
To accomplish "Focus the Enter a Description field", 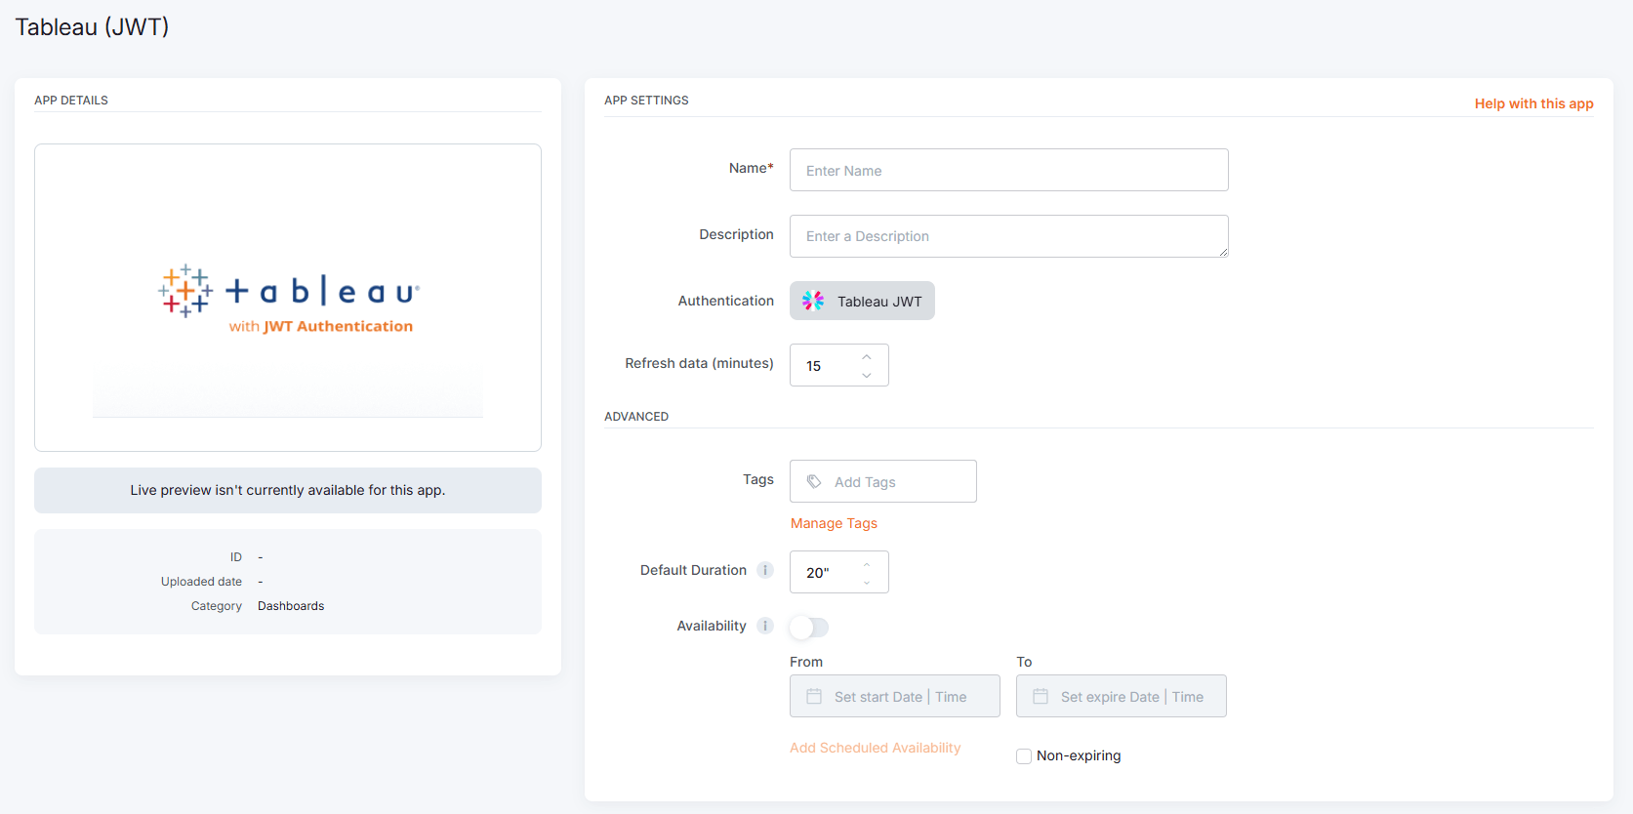I will click(x=1009, y=236).
